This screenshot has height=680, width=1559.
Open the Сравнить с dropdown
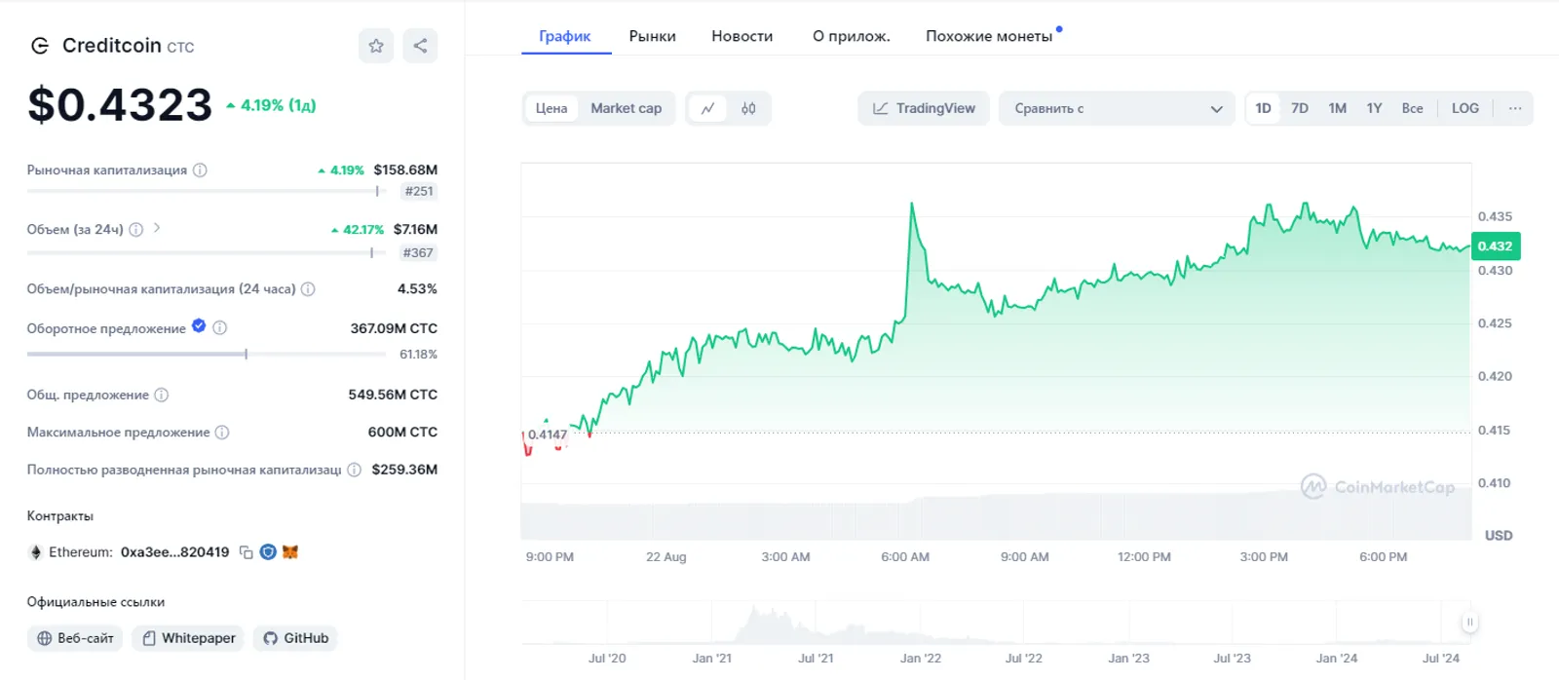tap(1117, 108)
